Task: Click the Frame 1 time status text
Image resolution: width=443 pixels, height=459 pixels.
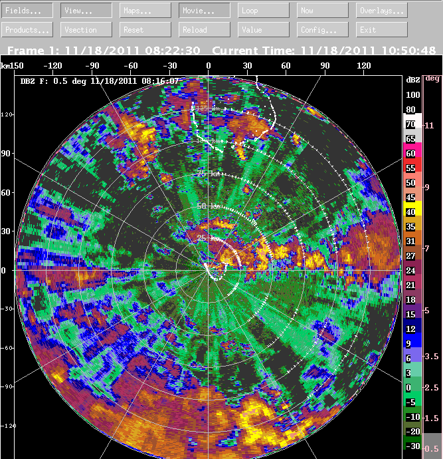Action: tap(104, 51)
